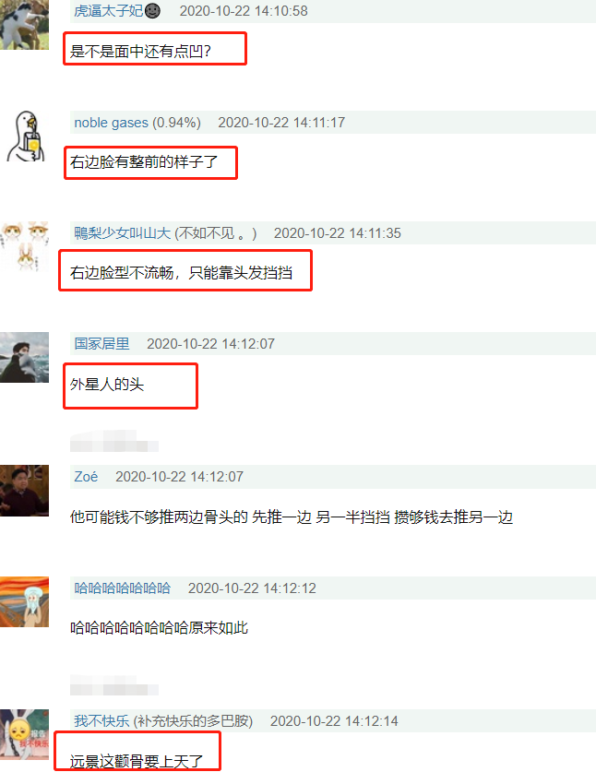Open 虎逼太子妃 user profile link
This screenshot has width=596, height=772.
click(x=108, y=11)
